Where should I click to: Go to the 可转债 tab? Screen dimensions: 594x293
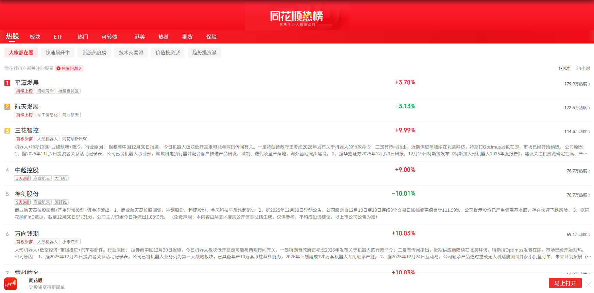109,37
